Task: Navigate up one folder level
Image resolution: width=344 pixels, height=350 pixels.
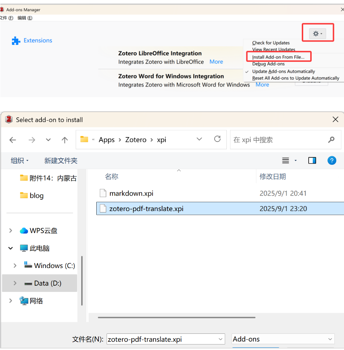Action: tap(65, 140)
